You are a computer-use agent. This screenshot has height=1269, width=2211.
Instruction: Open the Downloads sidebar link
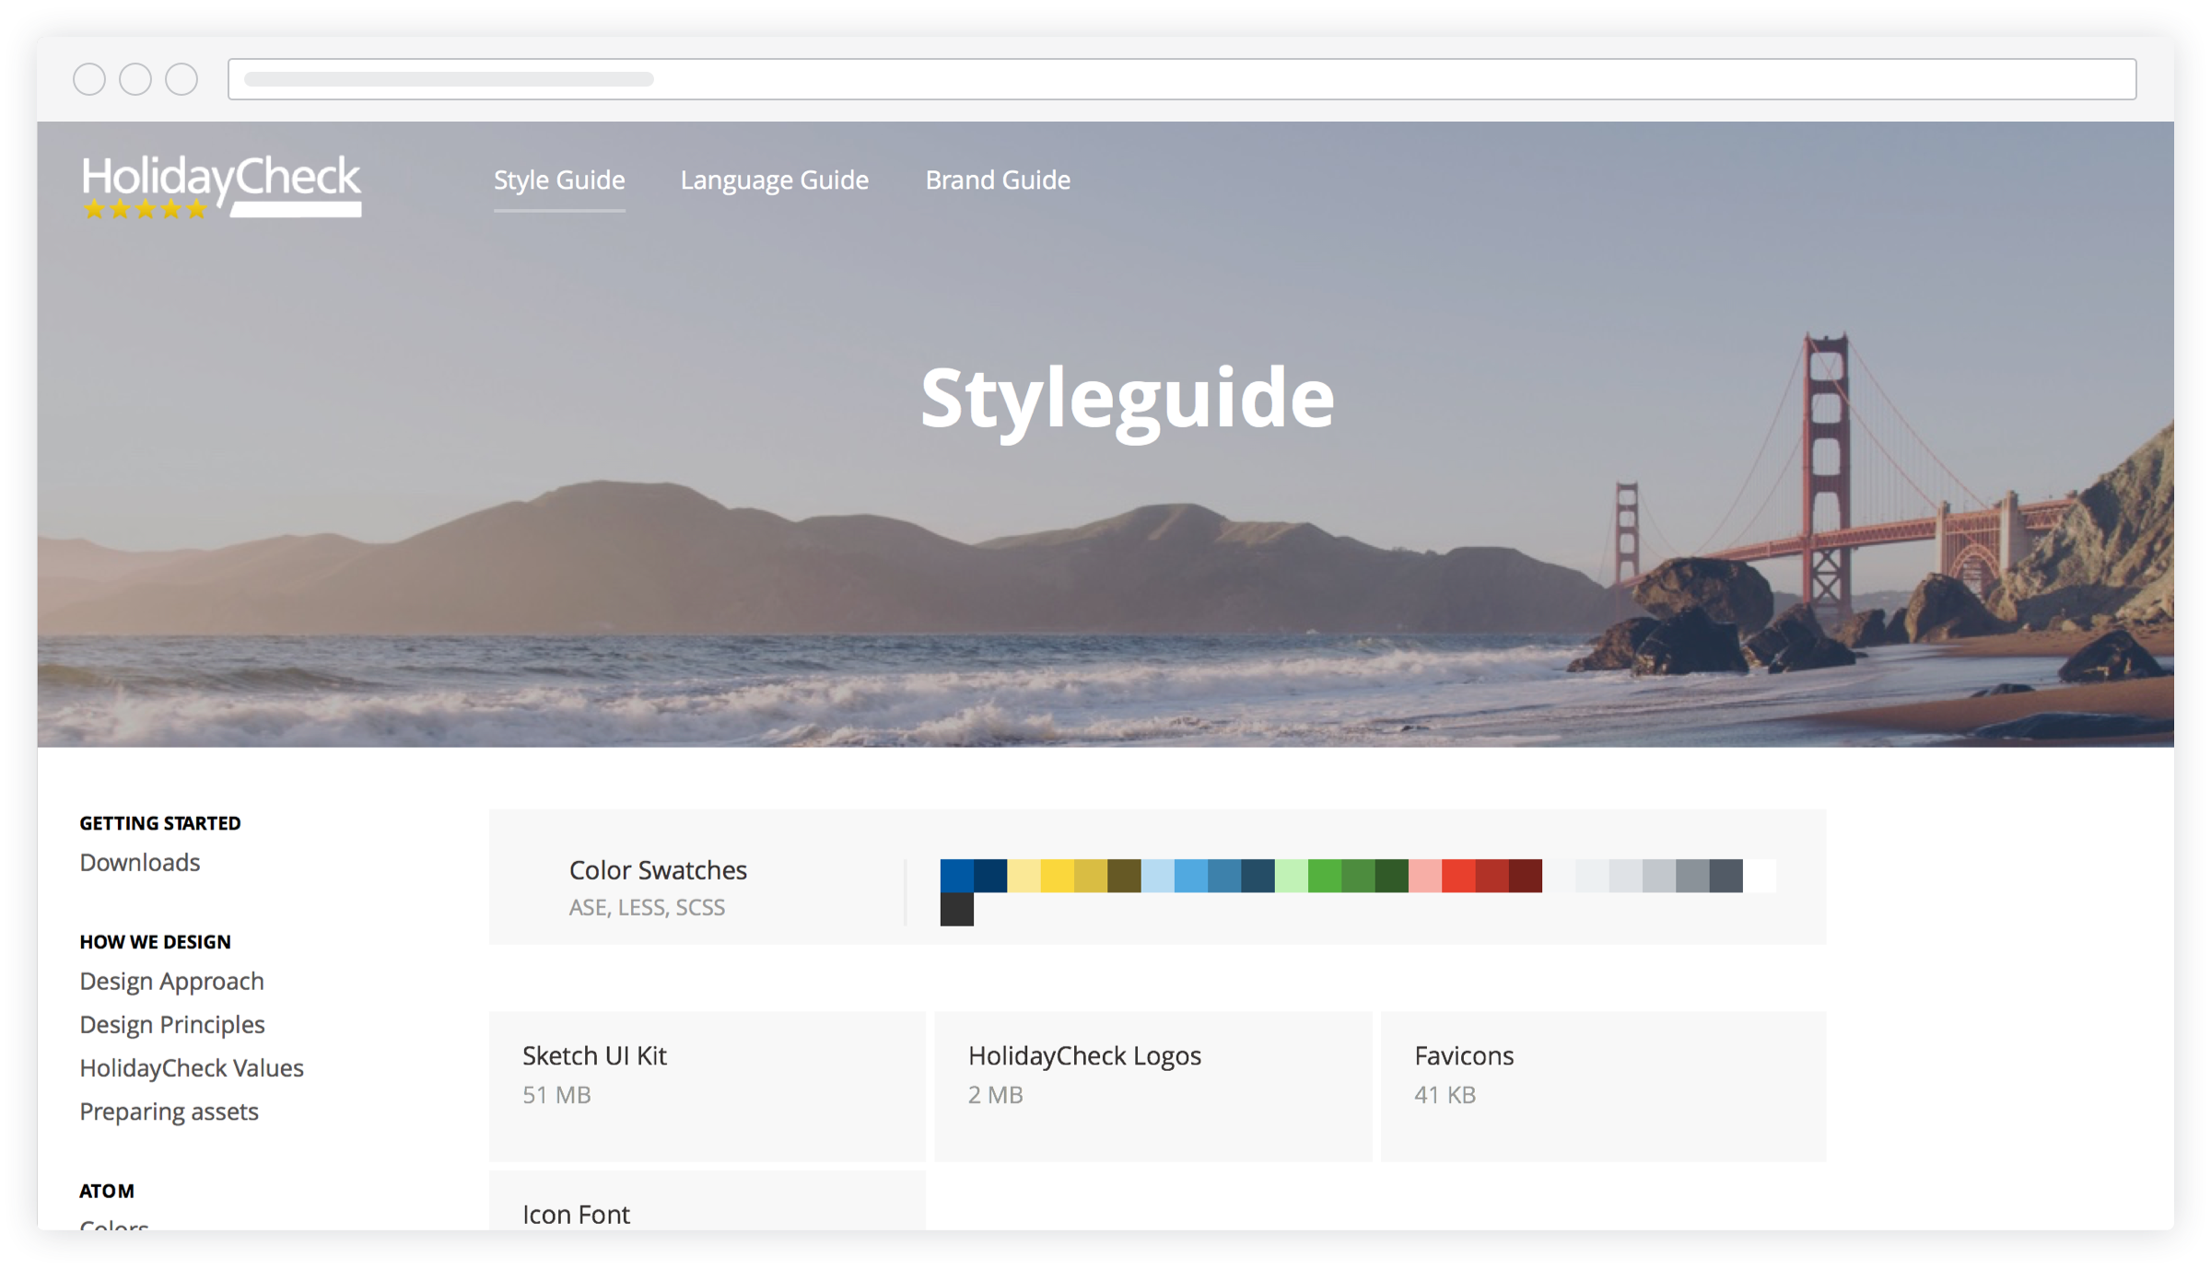tap(139, 862)
